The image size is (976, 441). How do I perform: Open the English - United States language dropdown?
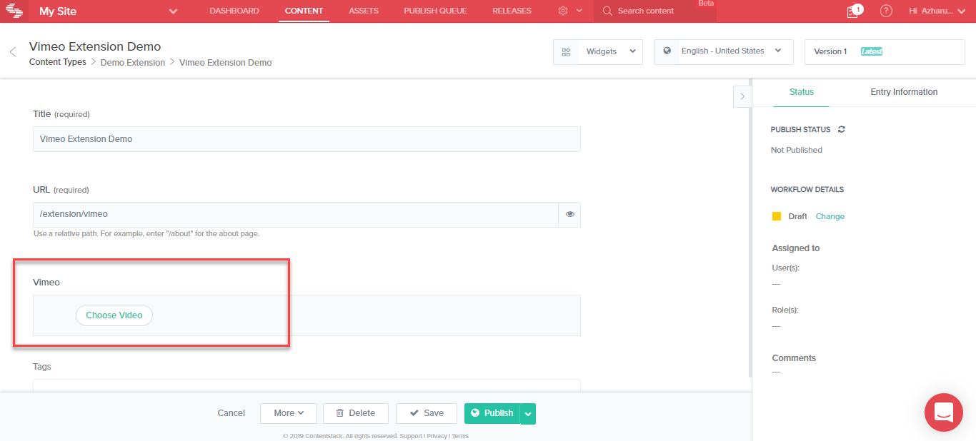point(724,51)
